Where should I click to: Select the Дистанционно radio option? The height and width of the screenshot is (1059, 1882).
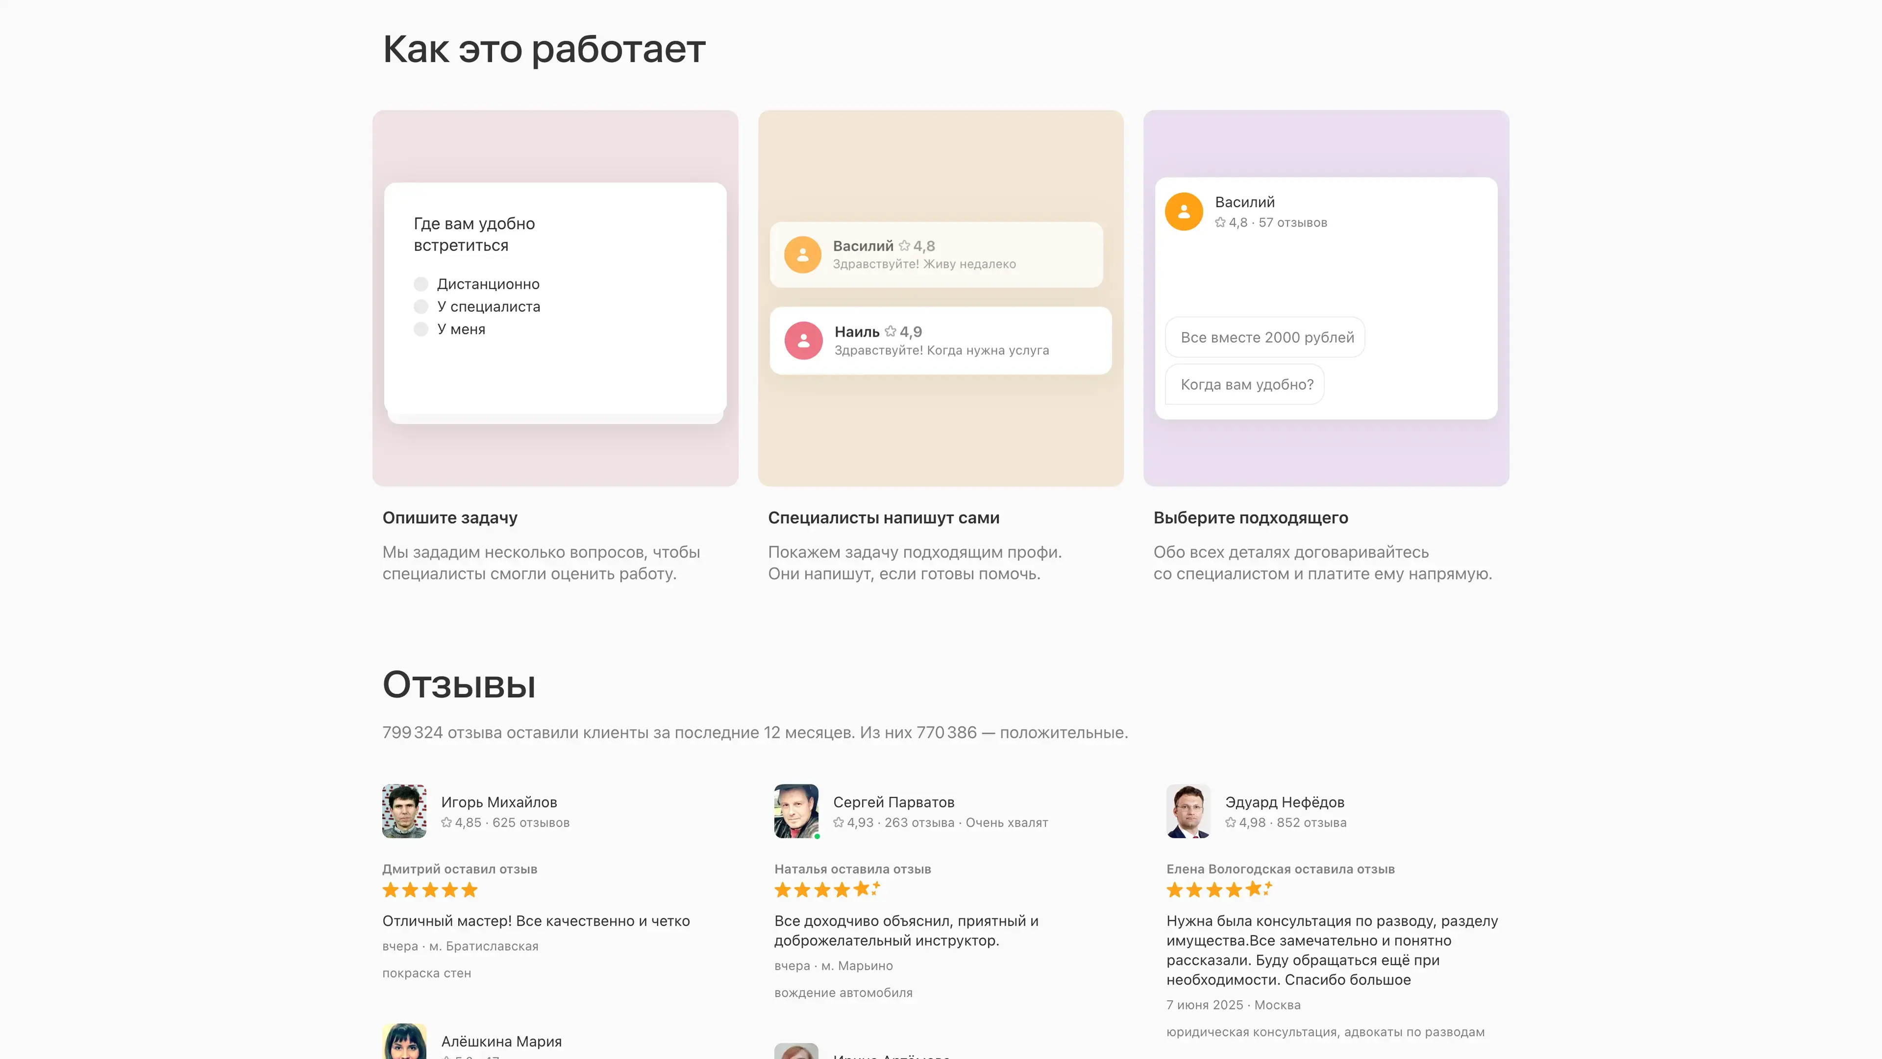(421, 284)
